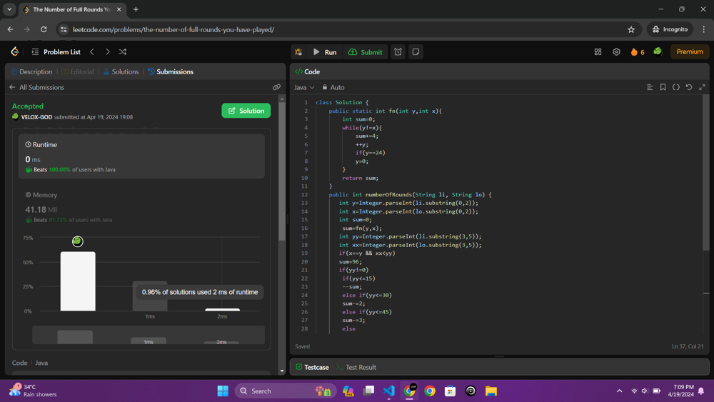Open File Explorer from taskbar
This screenshot has height=402, width=714.
[x=491, y=391]
